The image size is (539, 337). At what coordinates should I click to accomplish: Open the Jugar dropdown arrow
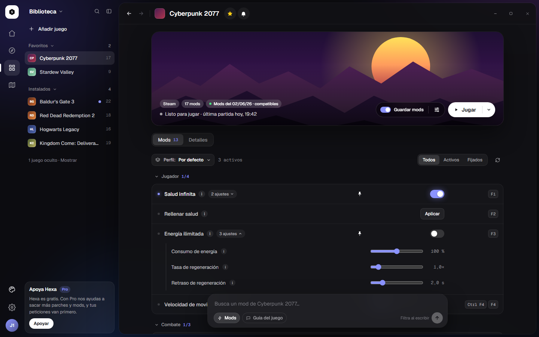(489, 110)
